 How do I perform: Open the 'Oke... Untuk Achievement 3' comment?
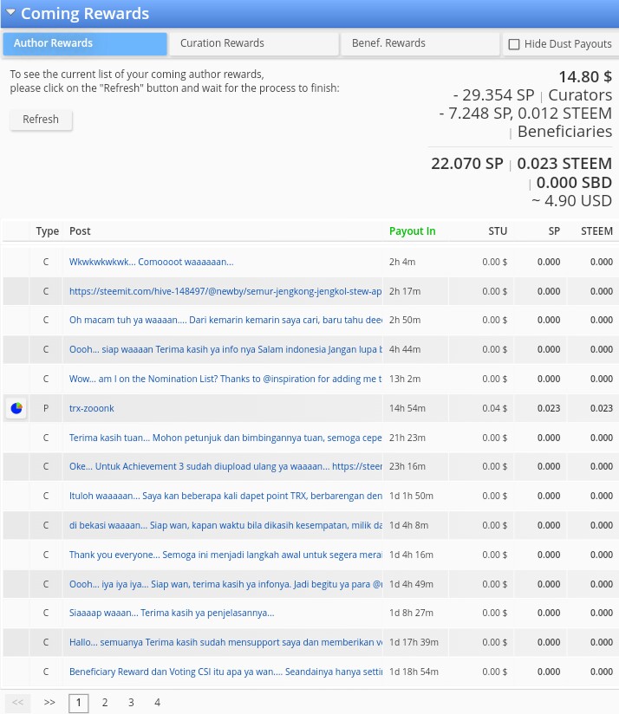point(225,467)
